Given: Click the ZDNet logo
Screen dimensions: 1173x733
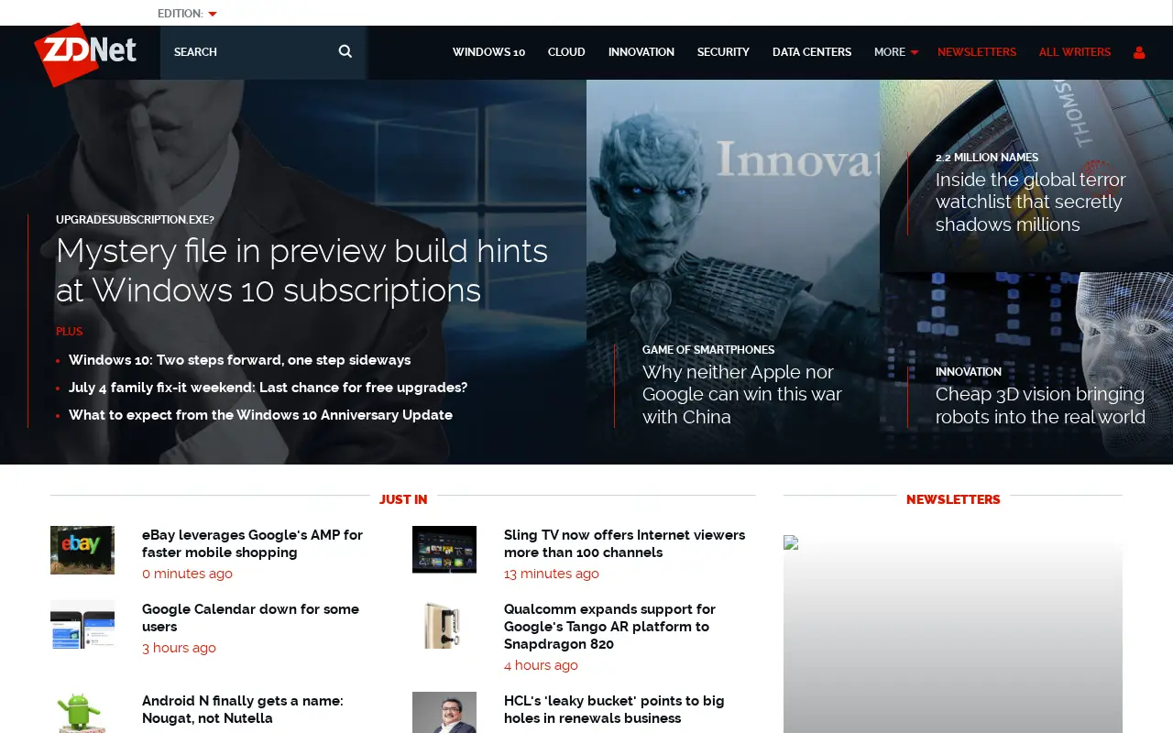Looking at the screenshot, I should 85,54.
